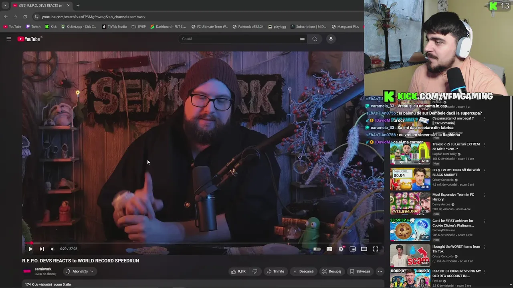This screenshot has width=513, height=288.
Task: Download the video with Descarcă
Action: coord(303,271)
